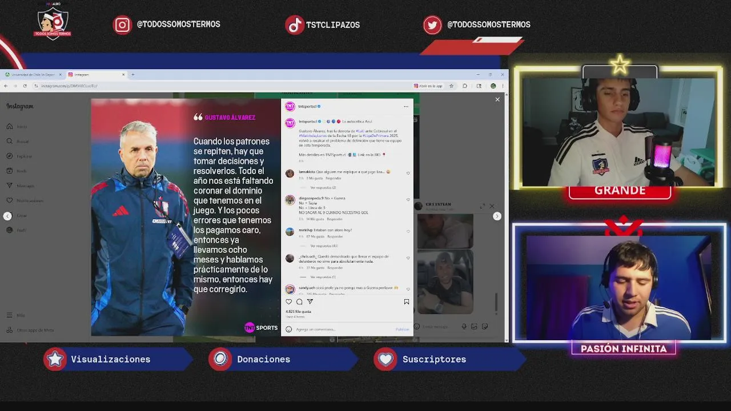Click the Gustavo Álvarez post image
This screenshot has height=411, width=731.
pyautogui.click(x=186, y=217)
